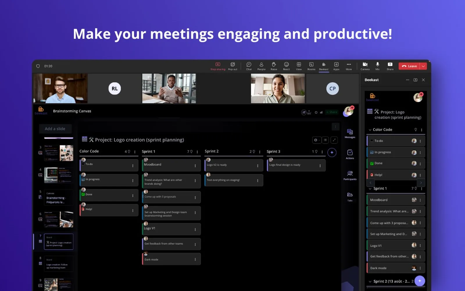This screenshot has height=291, width=465.
Task: Open the Apps icon in toolbar
Action: point(336,66)
